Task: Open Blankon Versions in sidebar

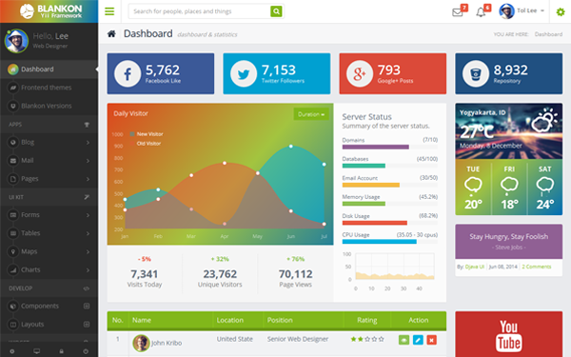Action: 49,106
